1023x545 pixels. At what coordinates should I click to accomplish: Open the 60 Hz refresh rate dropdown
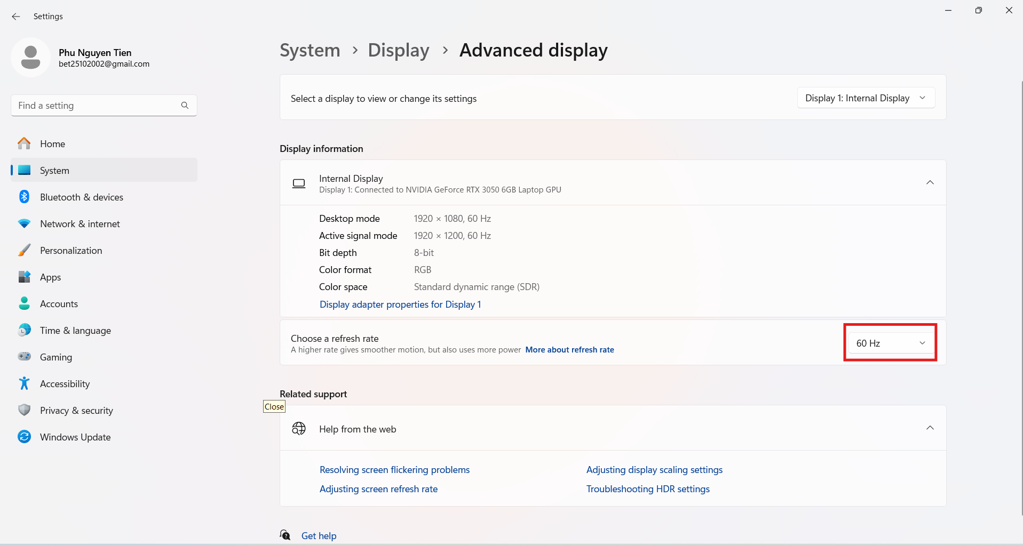(890, 343)
